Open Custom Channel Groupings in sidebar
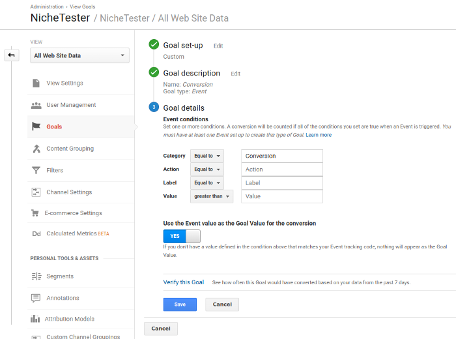The height and width of the screenshot is (339, 456). (x=83, y=336)
